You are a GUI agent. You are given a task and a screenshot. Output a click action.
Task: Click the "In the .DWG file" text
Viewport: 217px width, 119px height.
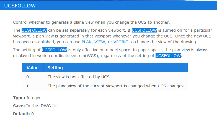42,106
